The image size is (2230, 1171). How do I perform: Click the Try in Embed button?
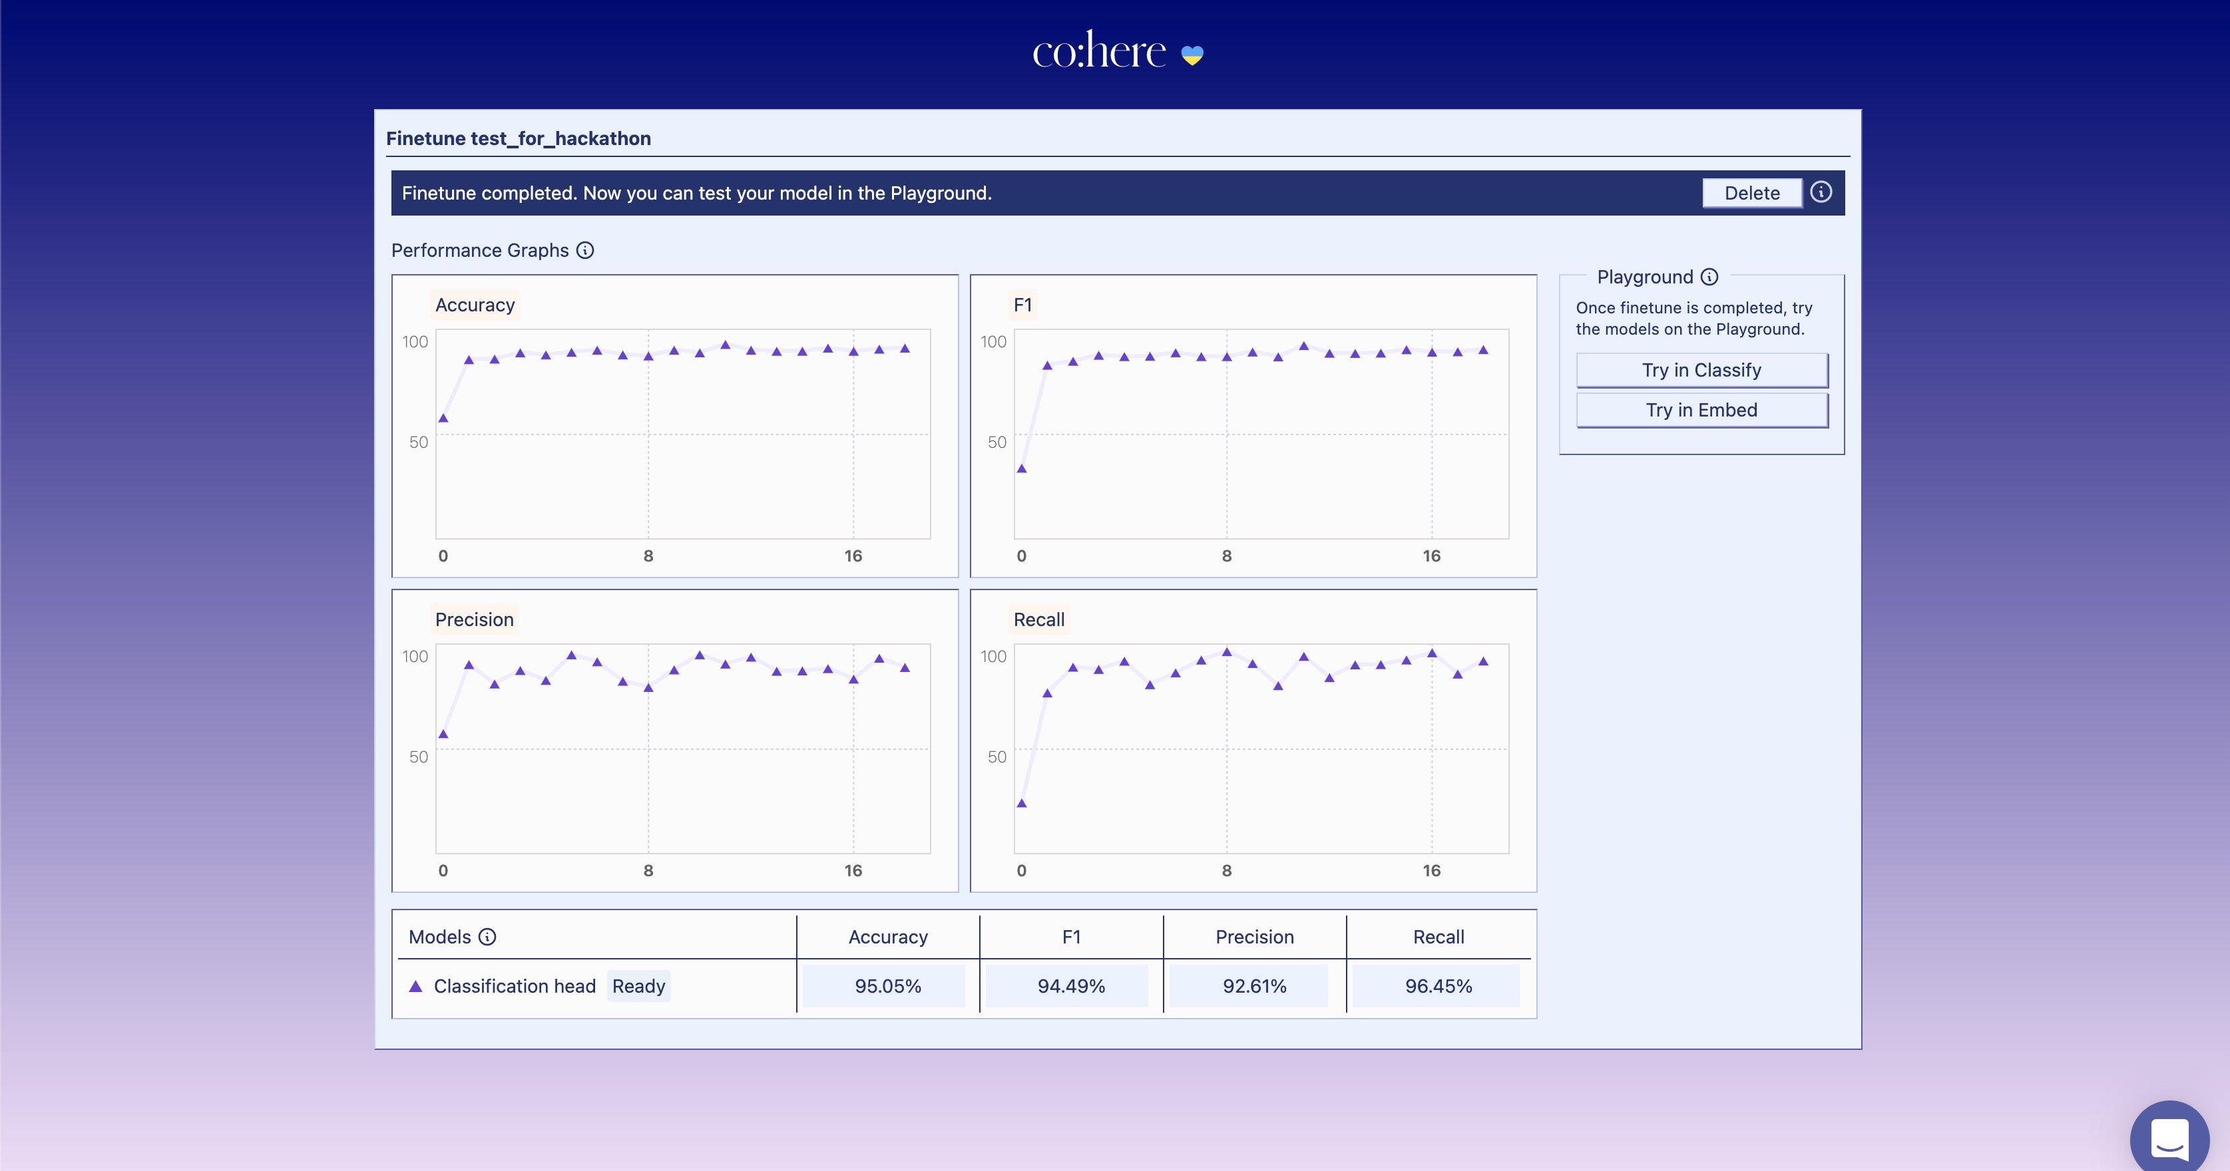pos(1701,411)
